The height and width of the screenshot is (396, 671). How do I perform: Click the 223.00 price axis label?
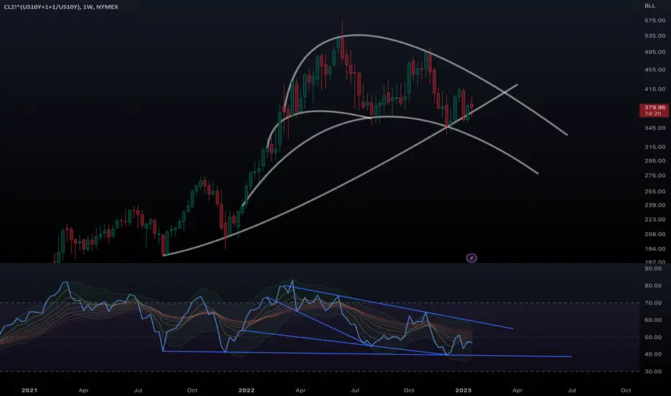[654, 220]
